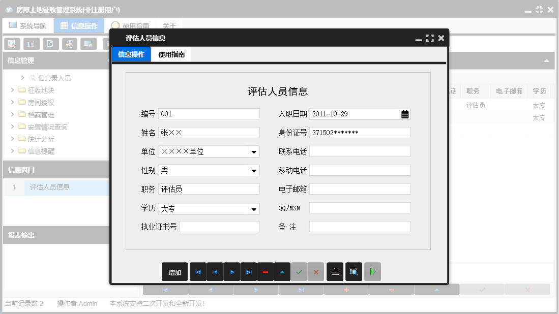Click the 增加 button to add a record
Image resolution: width=559 pixels, height=314 pixels.
(x=174, y=271)
